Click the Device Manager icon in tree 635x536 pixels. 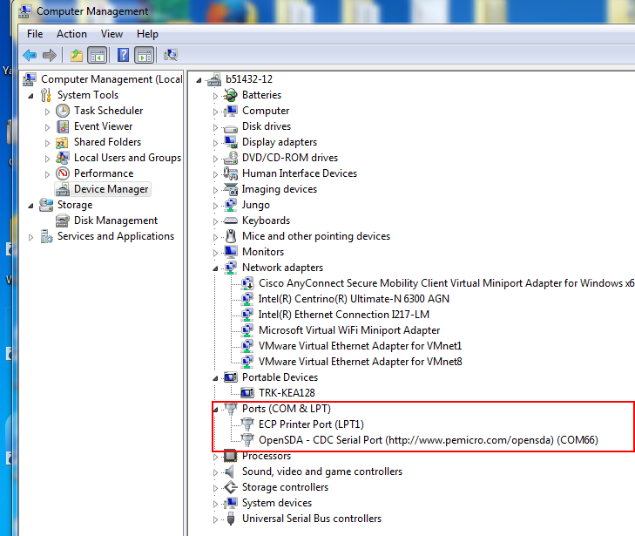pos(63,189)
